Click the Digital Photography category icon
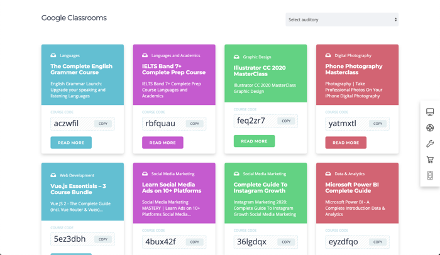Screen dimensions: 440x255 coord(328,55)
